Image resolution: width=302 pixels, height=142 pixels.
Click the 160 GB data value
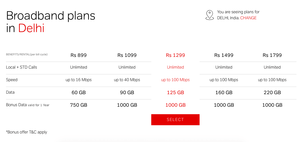(224, 93)
